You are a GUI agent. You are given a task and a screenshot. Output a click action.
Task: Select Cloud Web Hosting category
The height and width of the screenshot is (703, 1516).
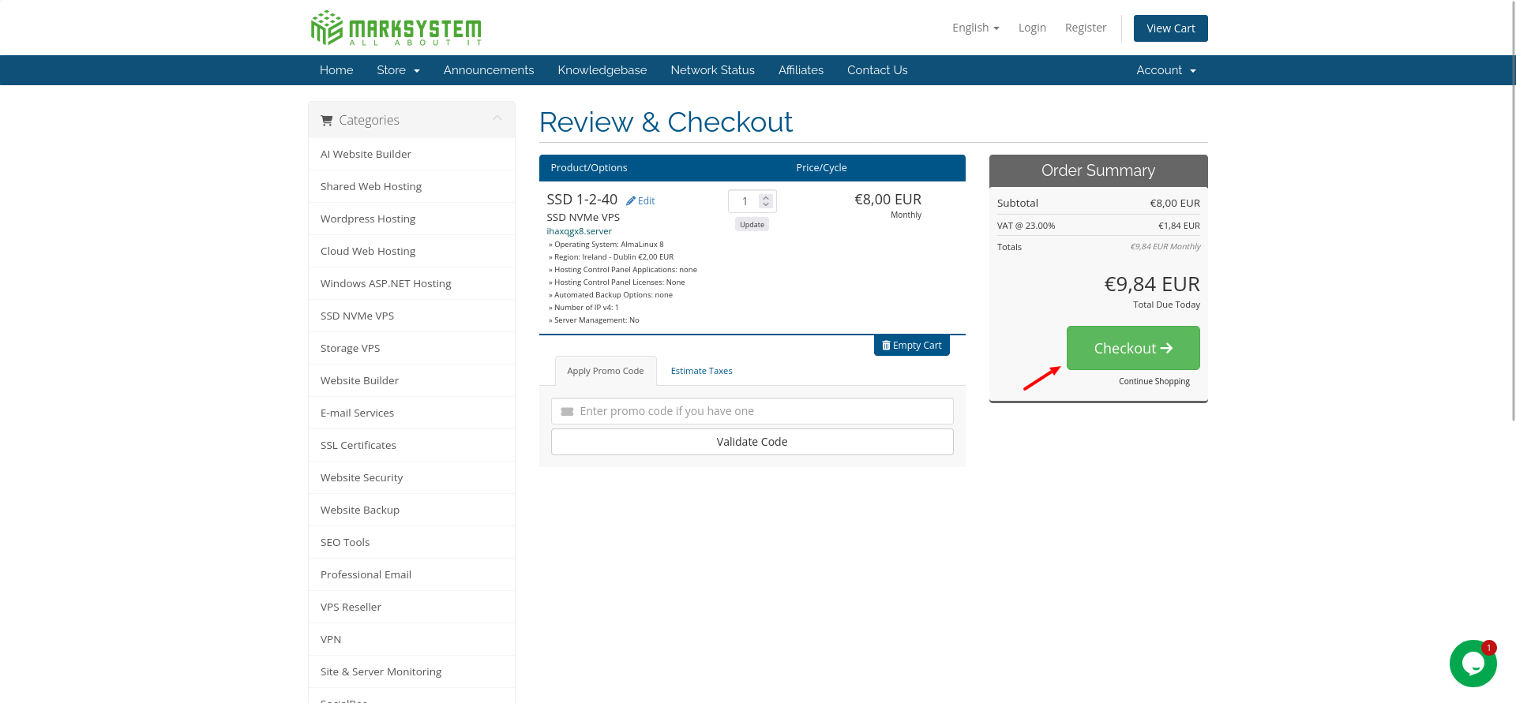coord(411,251)
